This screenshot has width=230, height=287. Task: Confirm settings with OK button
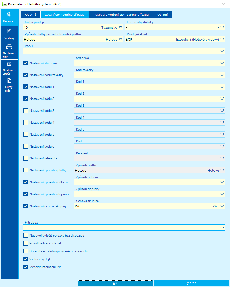tap(115, 283)
